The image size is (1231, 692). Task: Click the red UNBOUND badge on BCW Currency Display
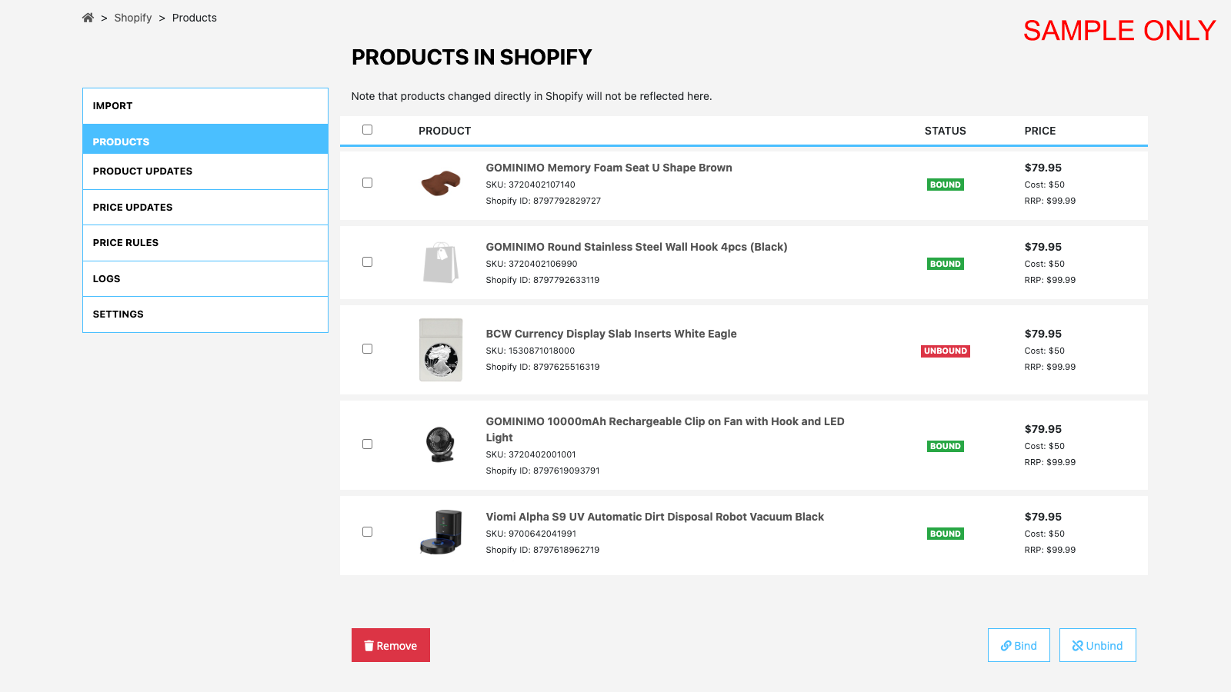tap(945, 351)
